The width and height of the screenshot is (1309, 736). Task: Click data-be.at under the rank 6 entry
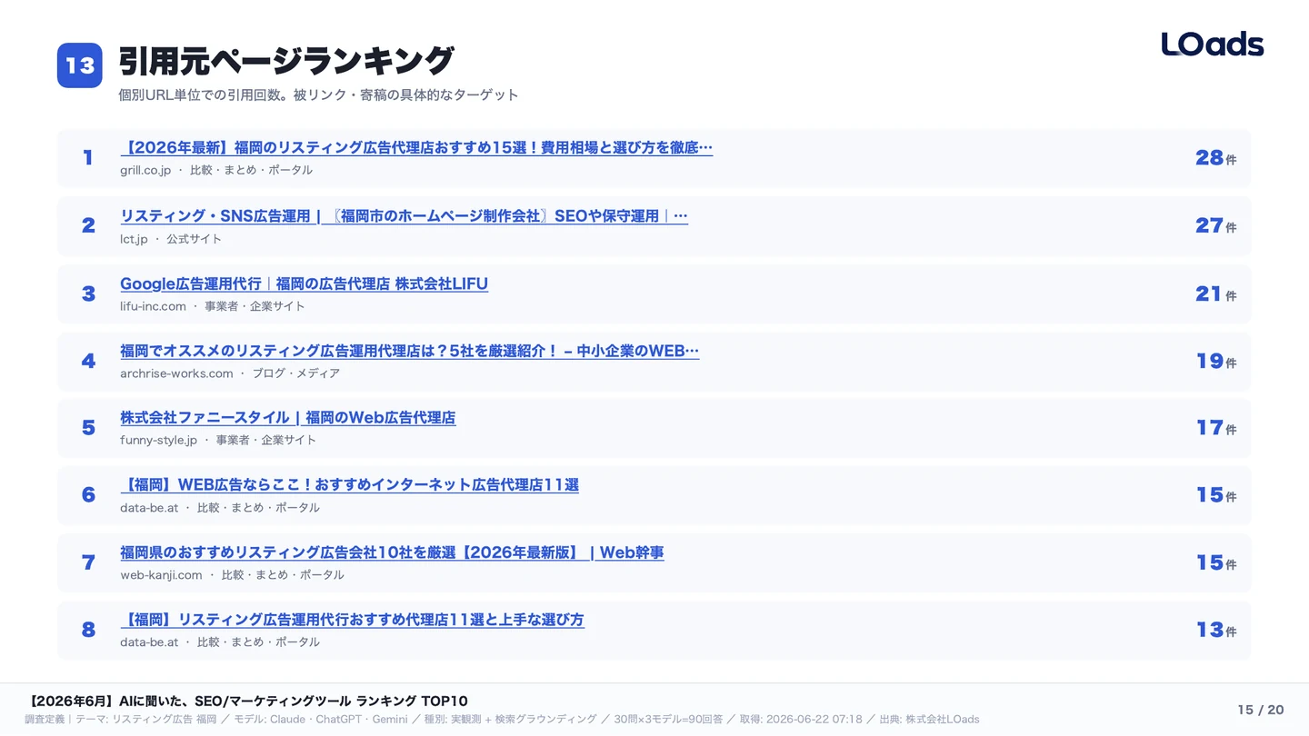coord(149,508)
